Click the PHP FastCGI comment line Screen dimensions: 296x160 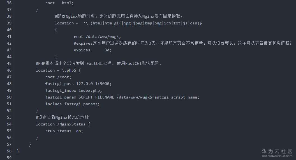tap(98, 63)
